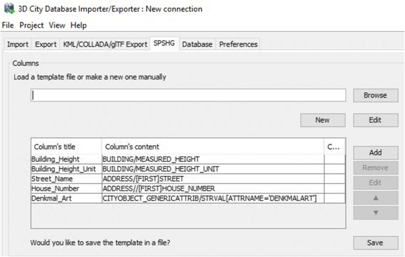Switch to the Import tab
The height and width of the screenshot is (257, 405).
click(18, 44)
